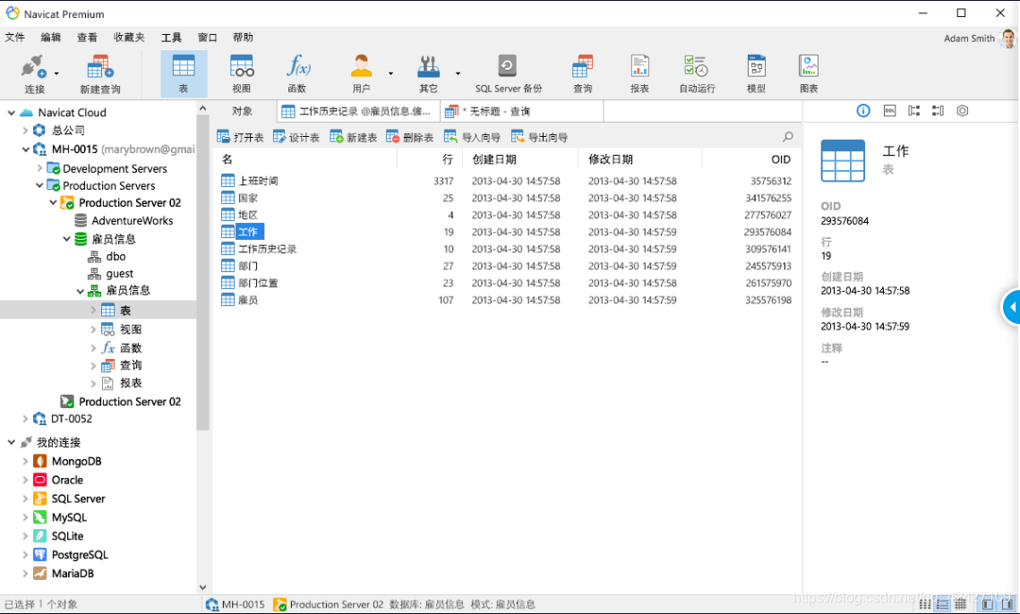Image resolution: width=1020 pixels, height=614 pixels.
Task: Click the search magnifier in object list
Action: click(x=788, y=137)
